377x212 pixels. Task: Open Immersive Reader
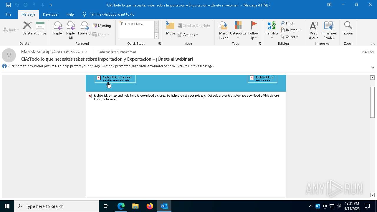[328, 30]
